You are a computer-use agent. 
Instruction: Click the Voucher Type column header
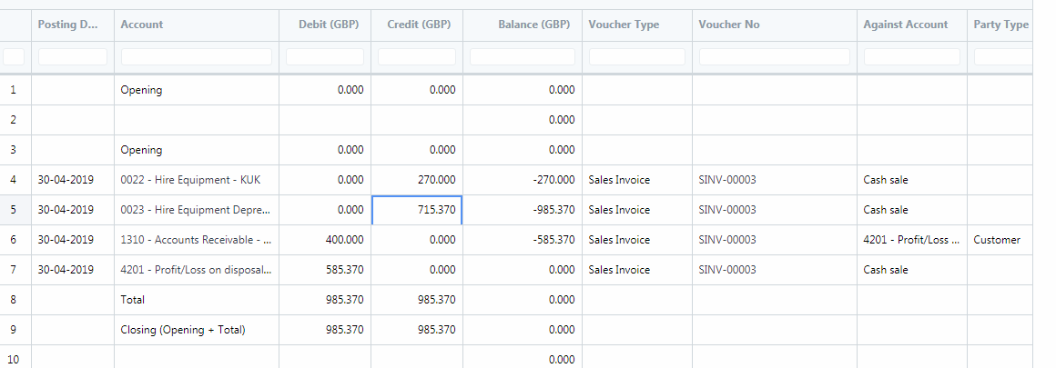[637, 25]
